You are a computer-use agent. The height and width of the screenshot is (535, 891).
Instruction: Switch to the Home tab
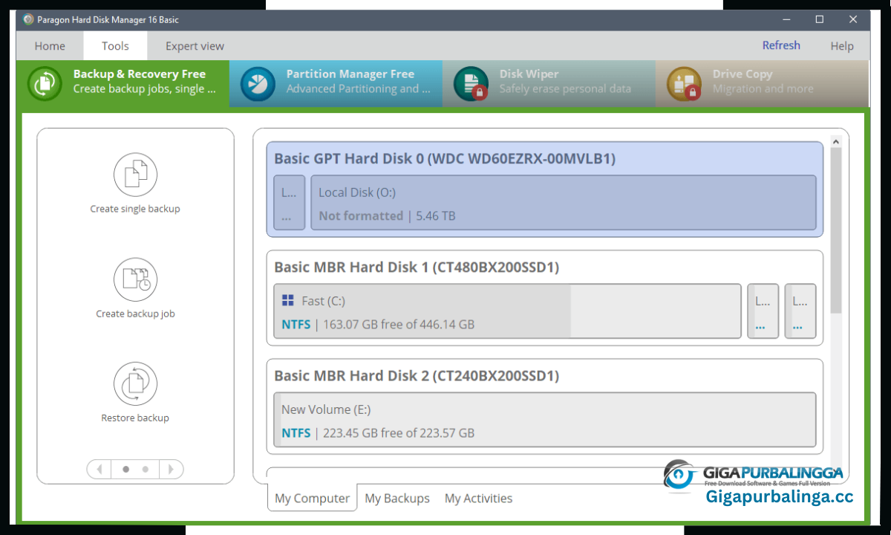point(50,46)
